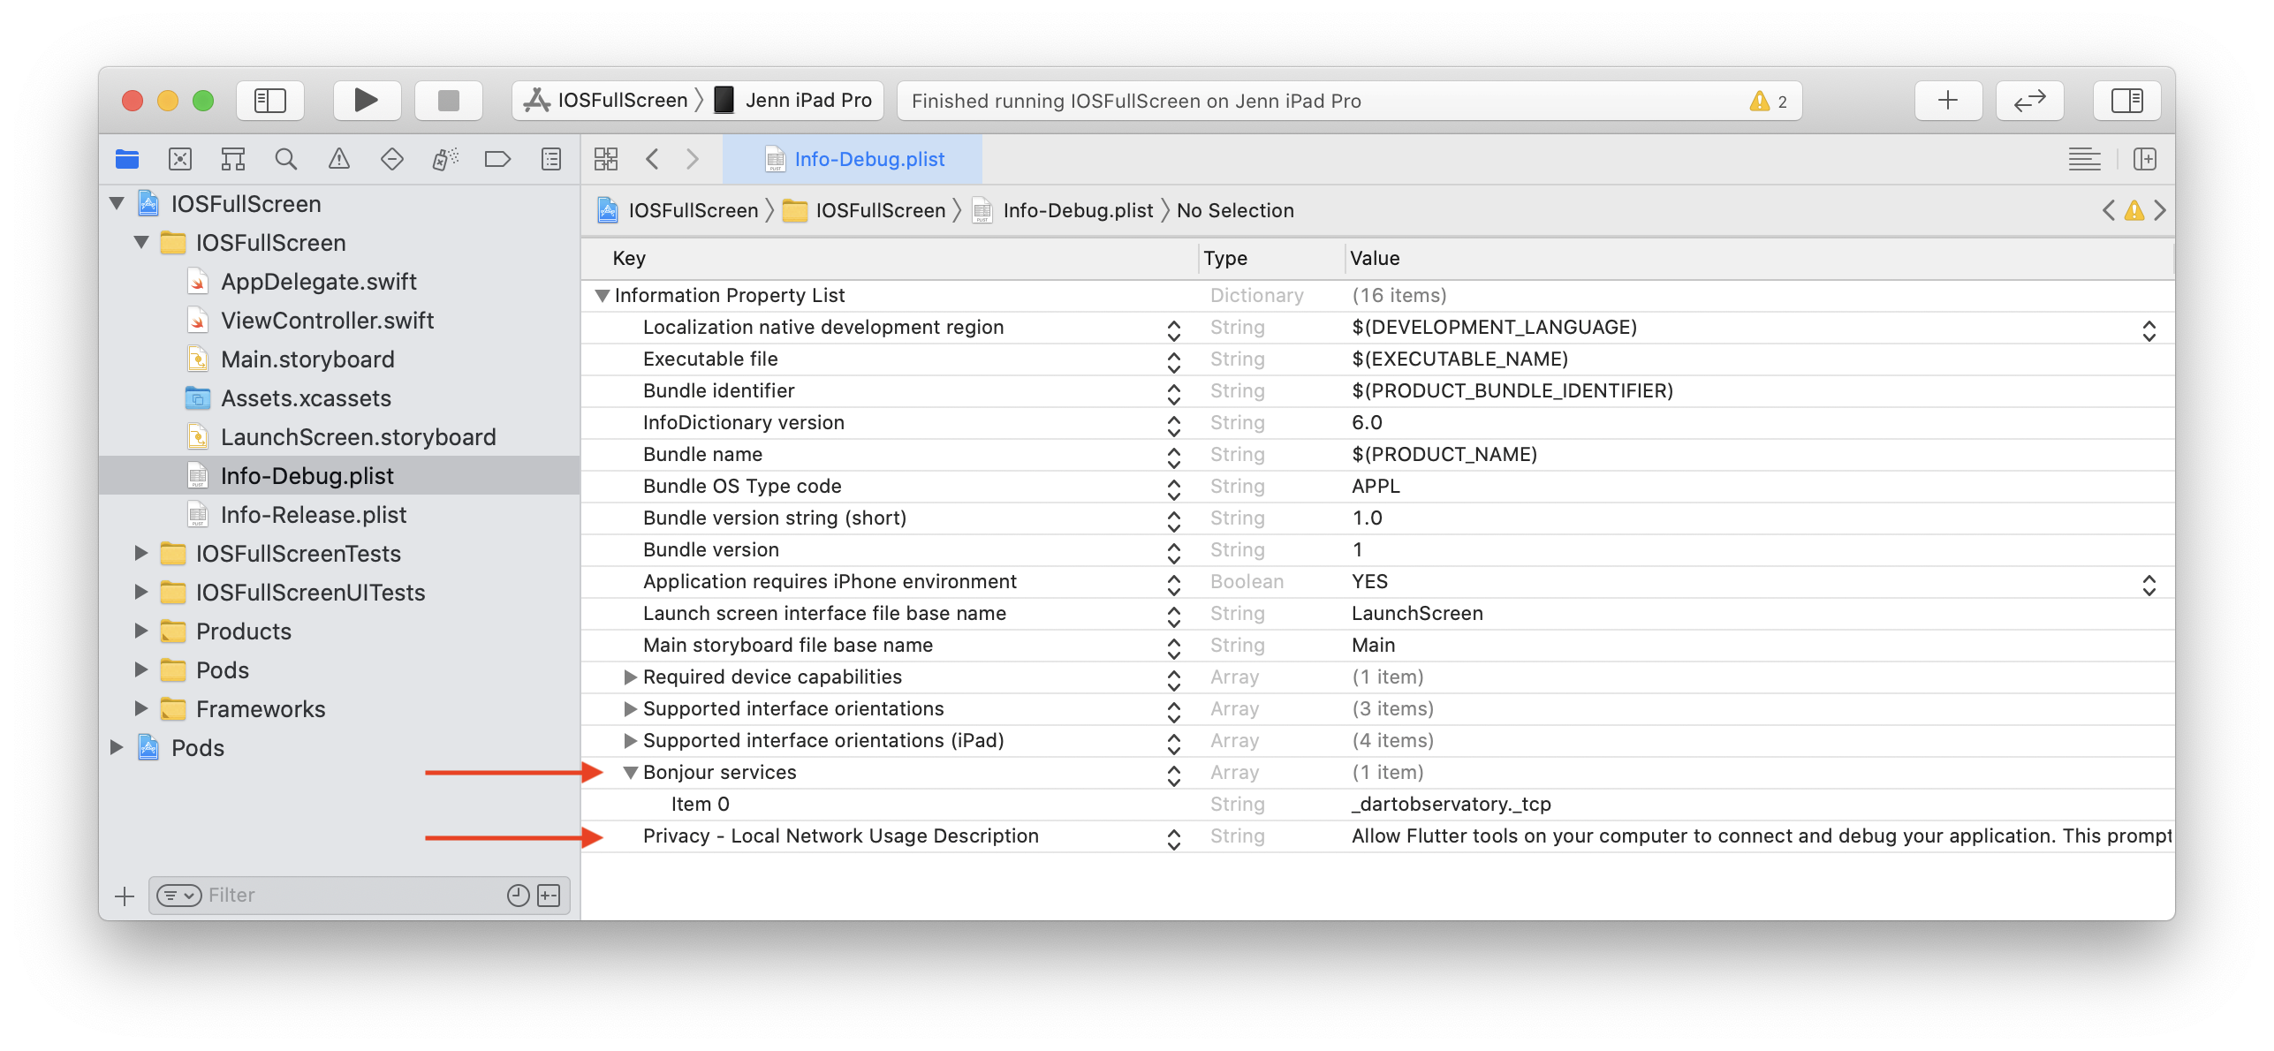Open IOSFullScreen in the jump bar breadcrumb
Image resolution: width=2274 pixels, height=1051 pixels.
(693, 210)
